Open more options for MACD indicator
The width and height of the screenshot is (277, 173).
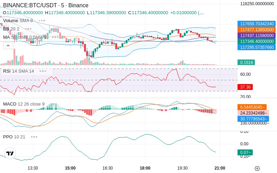[x=54, y=104]
